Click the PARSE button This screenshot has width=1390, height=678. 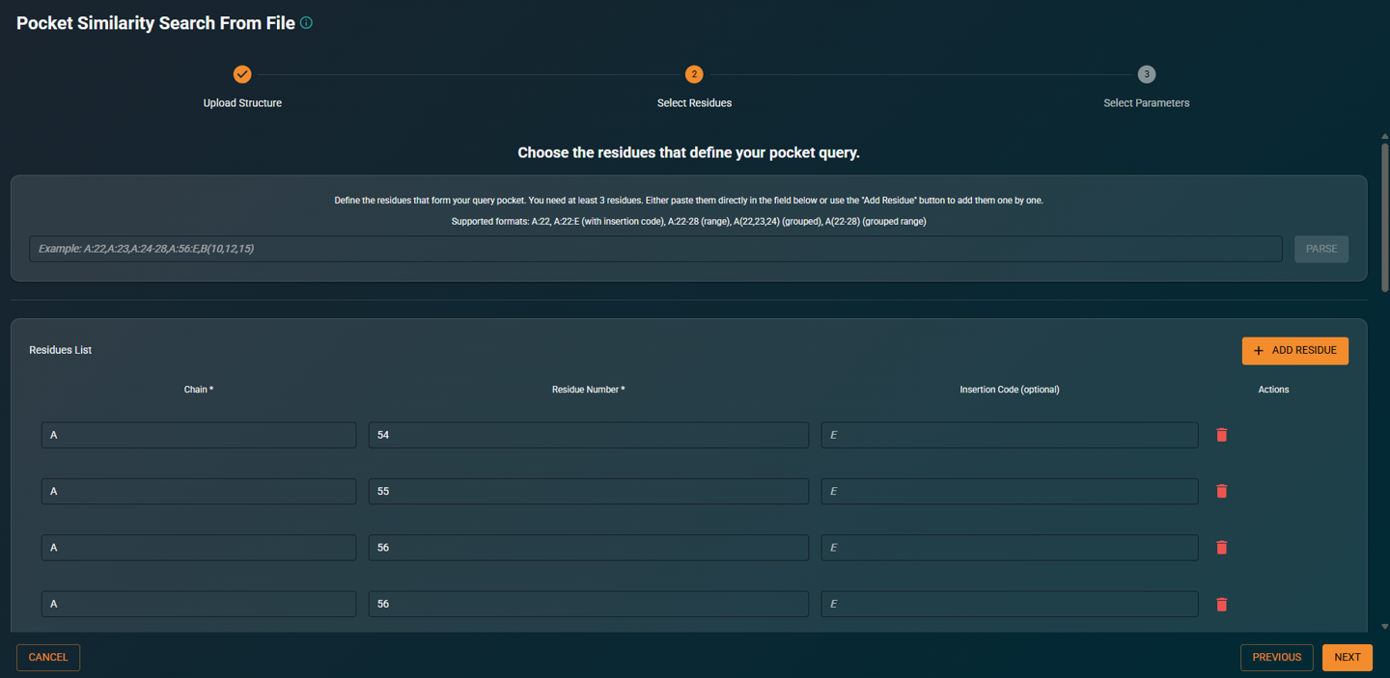tap(1321, 248)
